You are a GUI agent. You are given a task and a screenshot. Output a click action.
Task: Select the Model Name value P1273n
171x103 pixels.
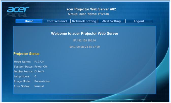click(x=39, y=61)
